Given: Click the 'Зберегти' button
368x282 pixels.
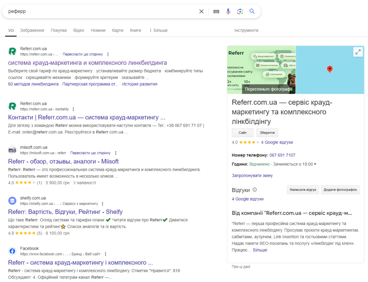Looking at the screenshot, I should (x=267, y=132).
